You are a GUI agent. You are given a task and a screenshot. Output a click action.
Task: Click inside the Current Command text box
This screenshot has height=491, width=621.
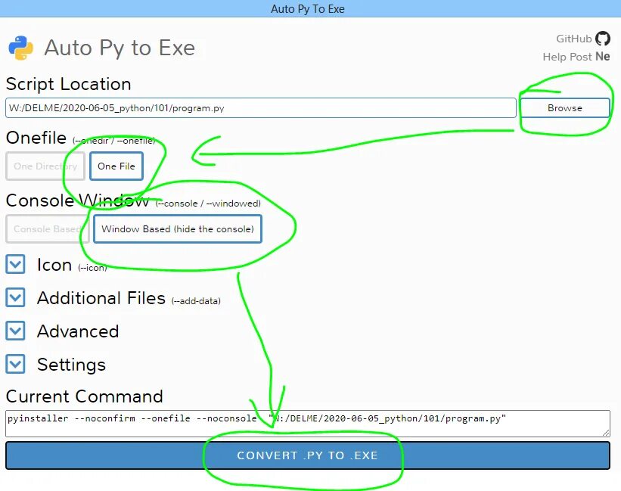pos(308,424)
